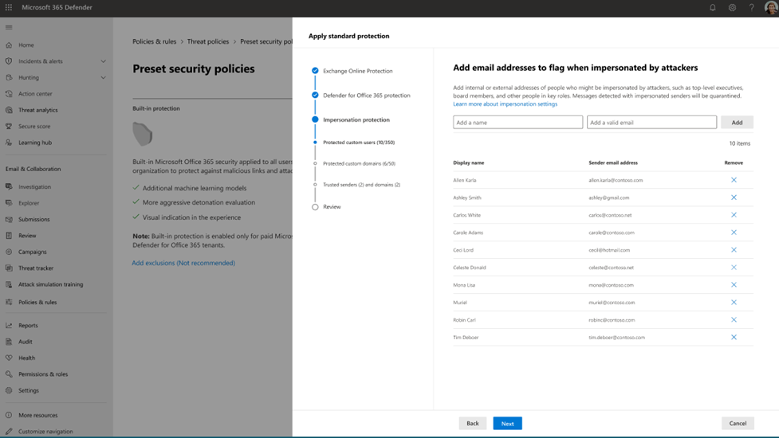Select Protected custom domains step

click(359, 163)
